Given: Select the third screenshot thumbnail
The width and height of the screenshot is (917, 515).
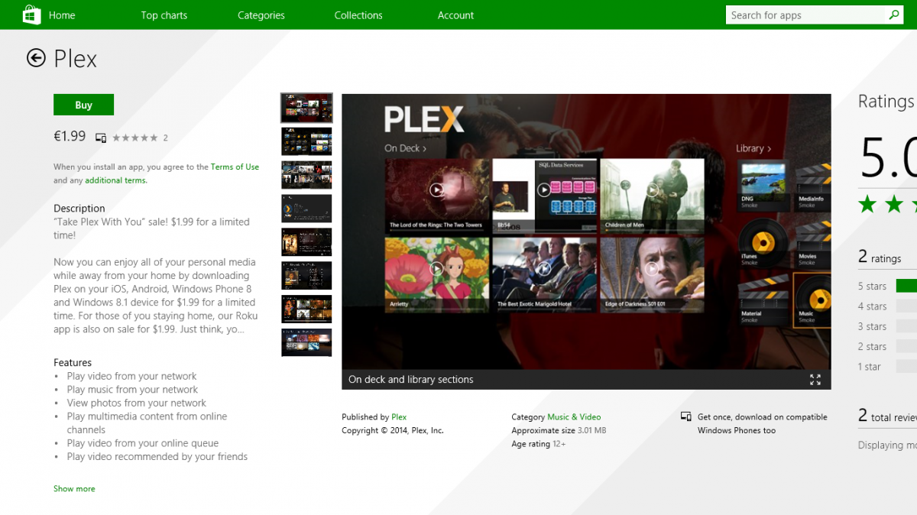Looking at the screenshot, I should click(x=306, y=175).
